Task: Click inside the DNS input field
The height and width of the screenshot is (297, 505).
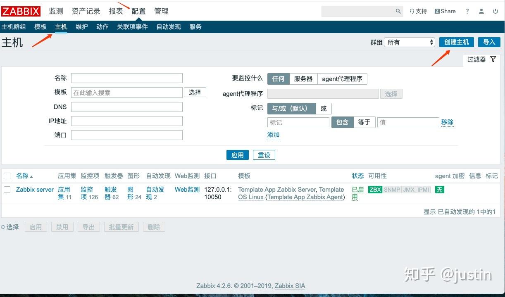Action: (x=126, y=107)
